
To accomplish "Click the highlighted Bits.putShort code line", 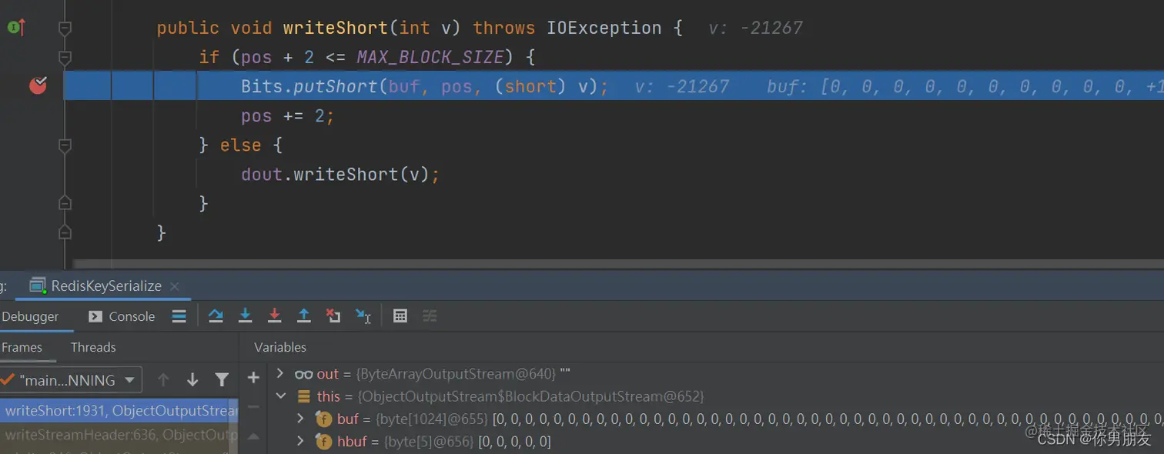I will tap(614, 86).
